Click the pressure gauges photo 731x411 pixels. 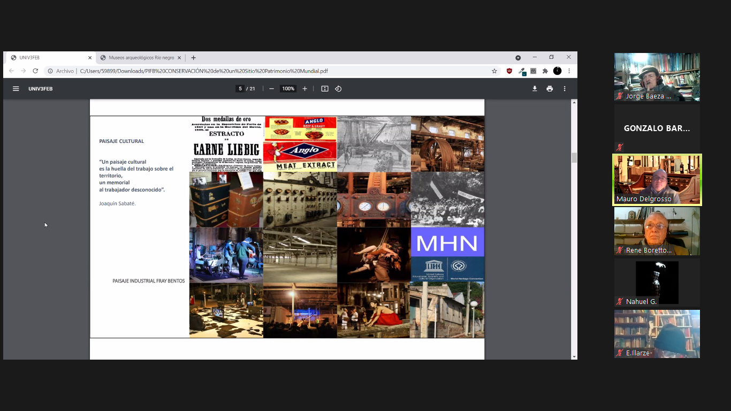coord(374,199)
